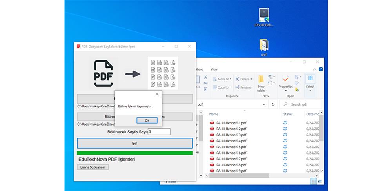This screenshot has height=191, width=392.
Task: Click the Cut scissors icon
Action: click(205, 77)
